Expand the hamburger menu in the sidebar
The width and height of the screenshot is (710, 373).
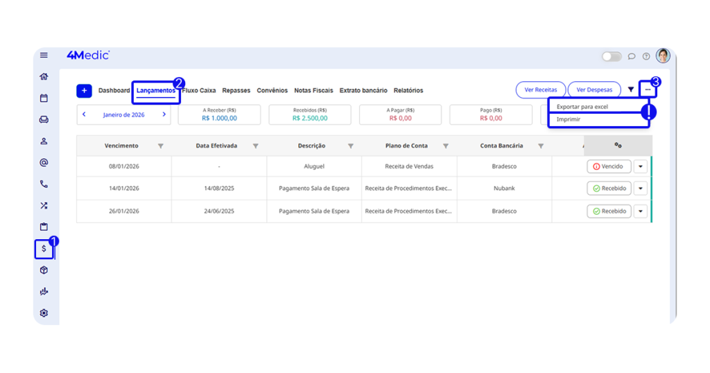click(x=44, y=55)
